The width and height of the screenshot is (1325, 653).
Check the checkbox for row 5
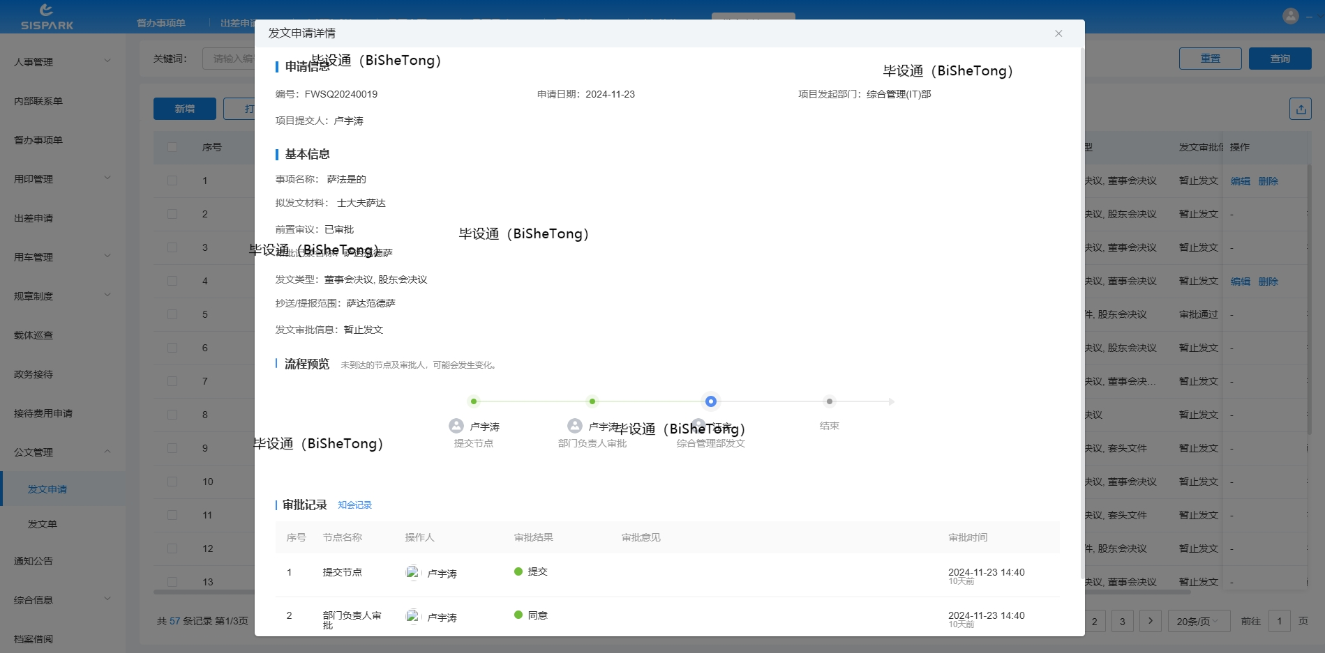(172, 314)
